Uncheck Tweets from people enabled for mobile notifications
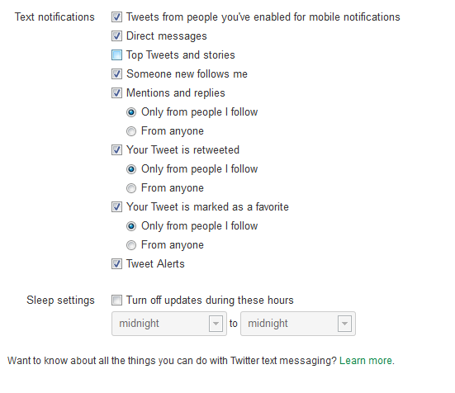This screenshot has width=455, height=393. (116, 17)
